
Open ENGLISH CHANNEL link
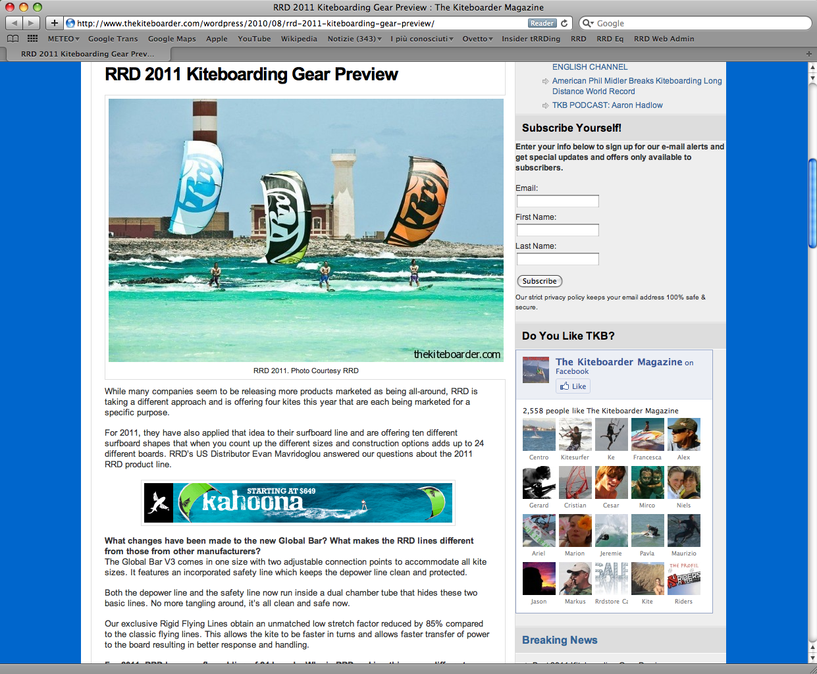590,67
